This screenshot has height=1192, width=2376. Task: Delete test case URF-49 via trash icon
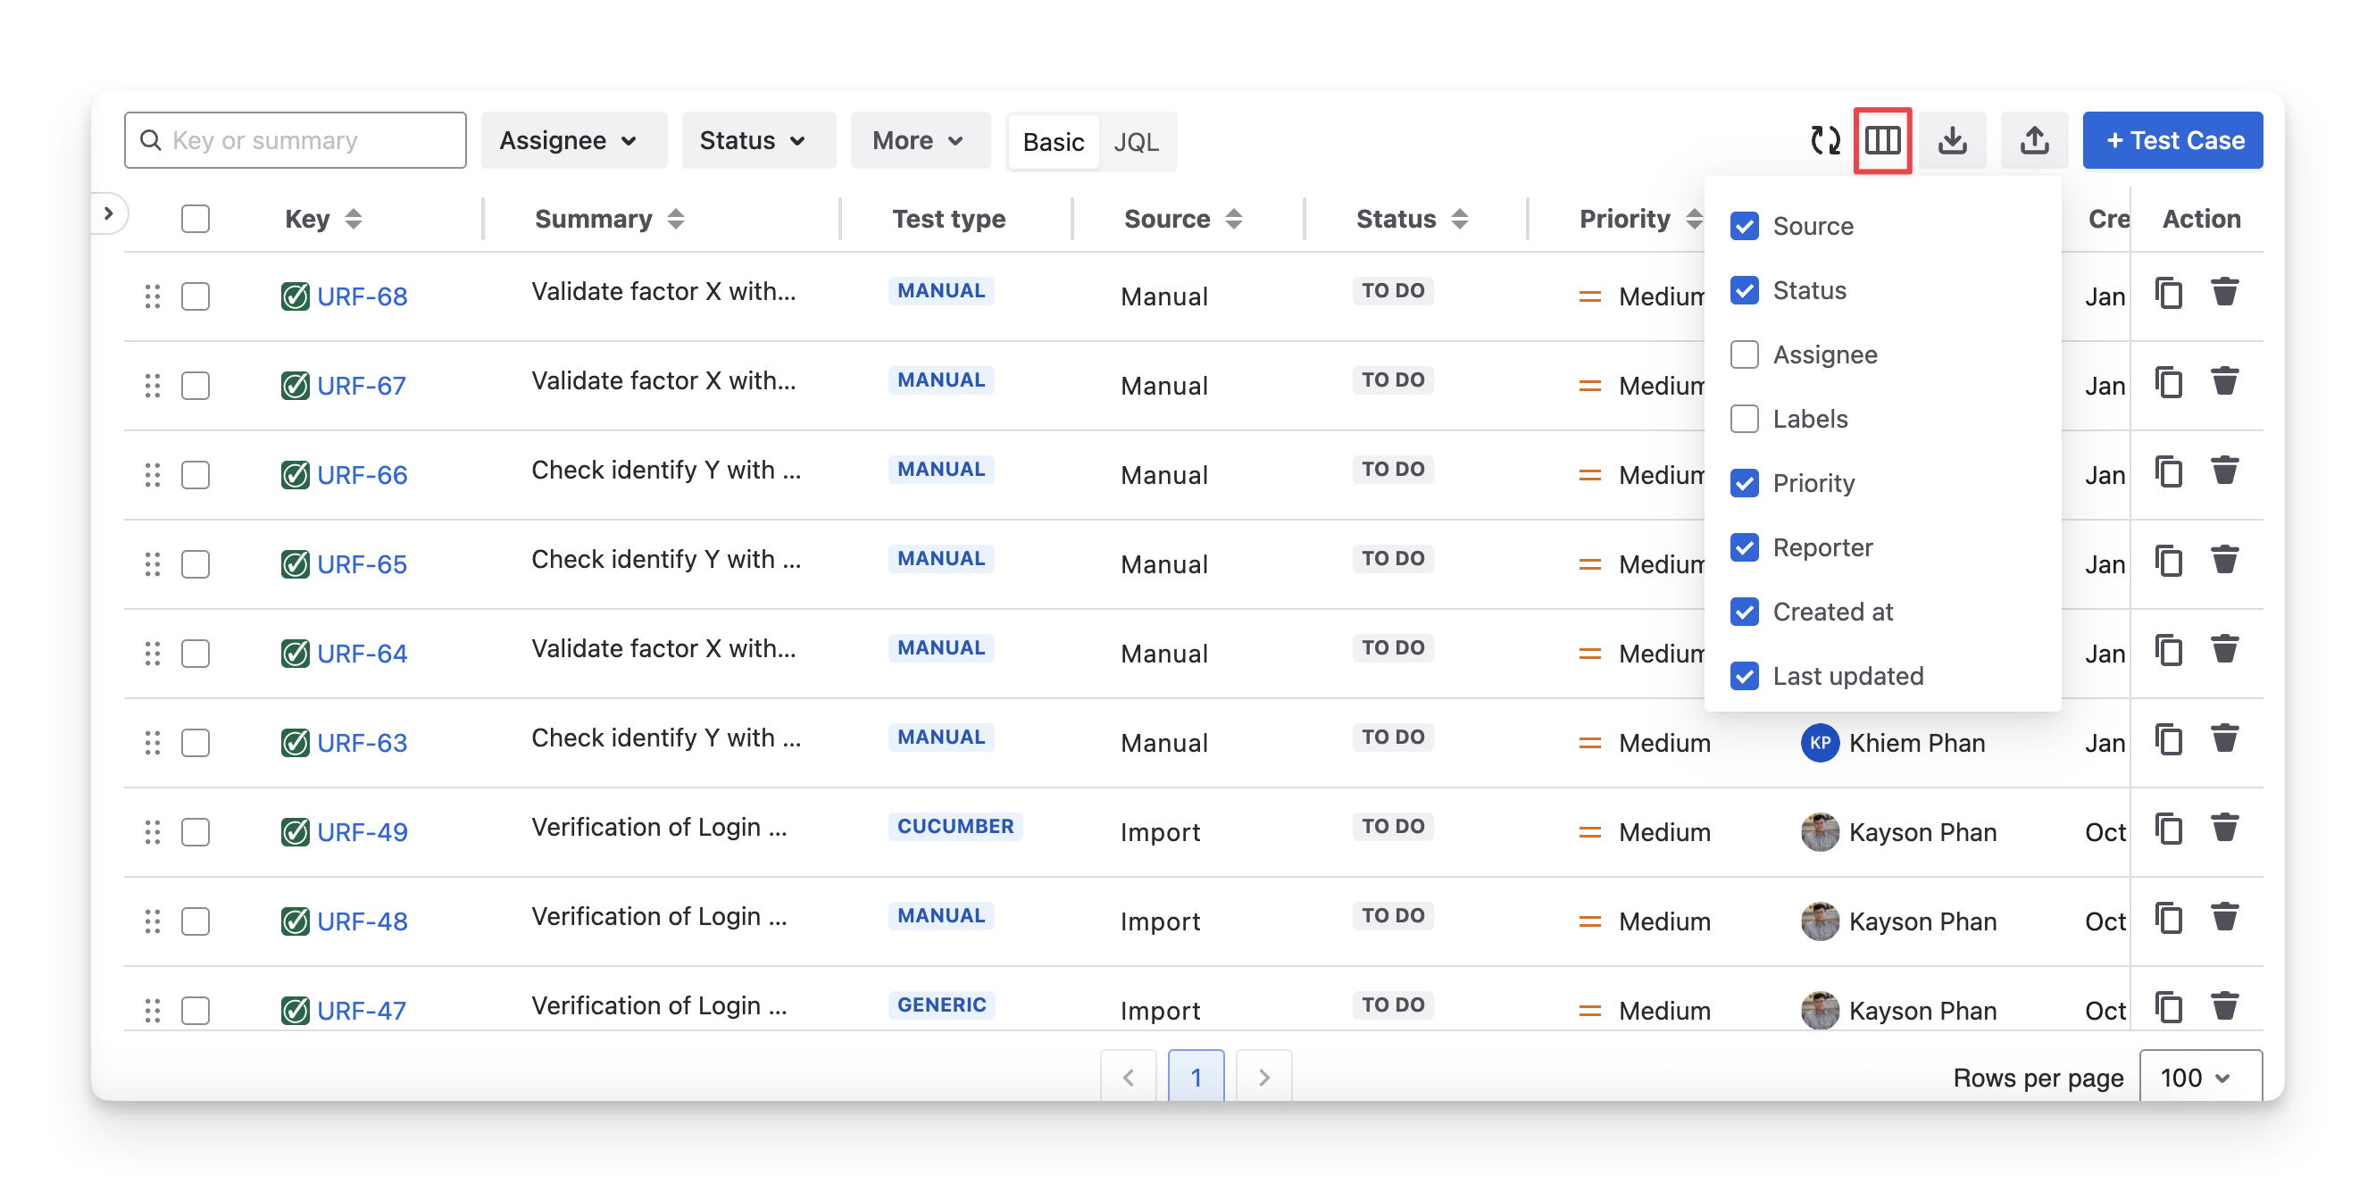(2225, 829)
